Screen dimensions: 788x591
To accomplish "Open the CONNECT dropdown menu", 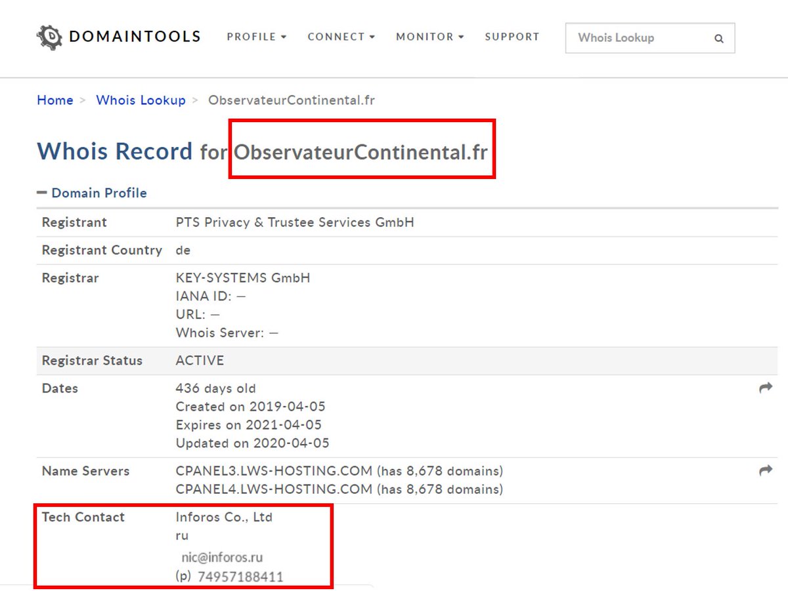I will coord(341,37).
